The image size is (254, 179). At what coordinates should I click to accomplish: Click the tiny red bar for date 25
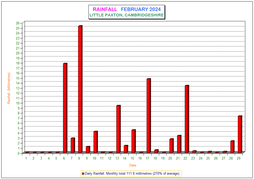[x=209, y=152]
